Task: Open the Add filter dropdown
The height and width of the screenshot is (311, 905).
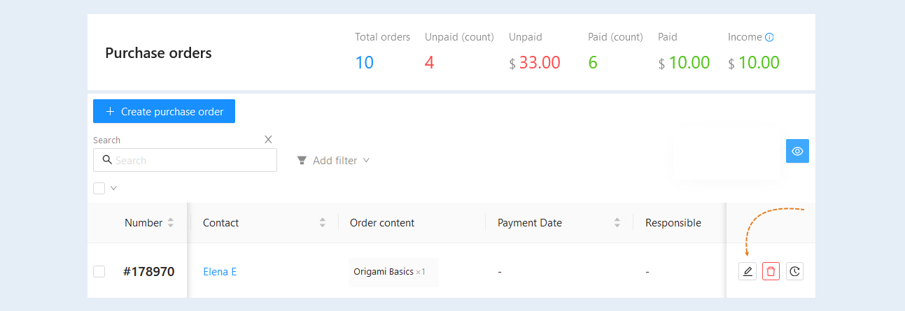Action: [333, 161]
